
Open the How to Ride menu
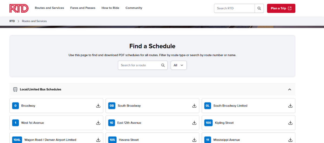pos(110,8)
